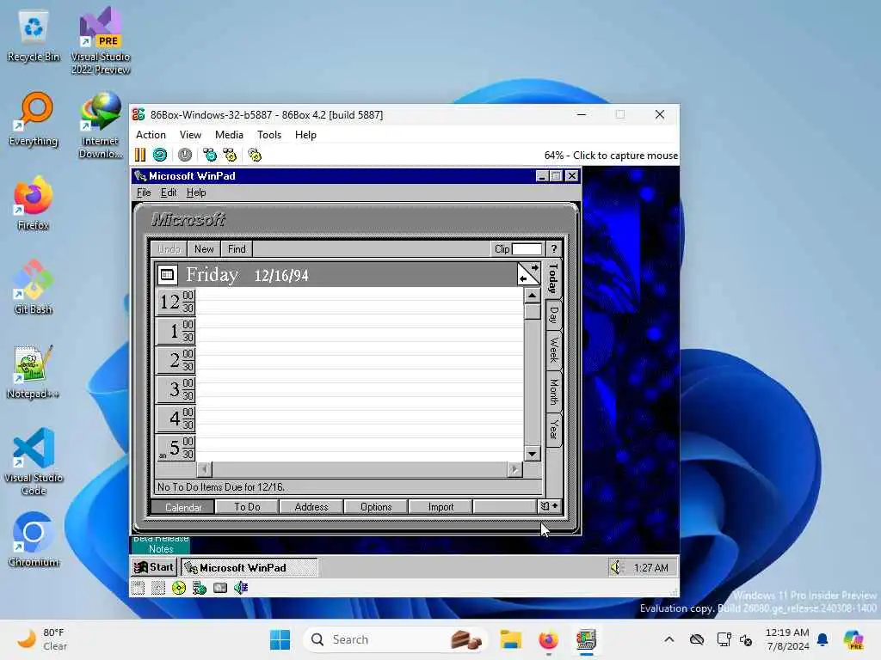Open the weather widget showing 80°F
The width and height of the screenshot is (881, 660).
[x=41, y=639]
